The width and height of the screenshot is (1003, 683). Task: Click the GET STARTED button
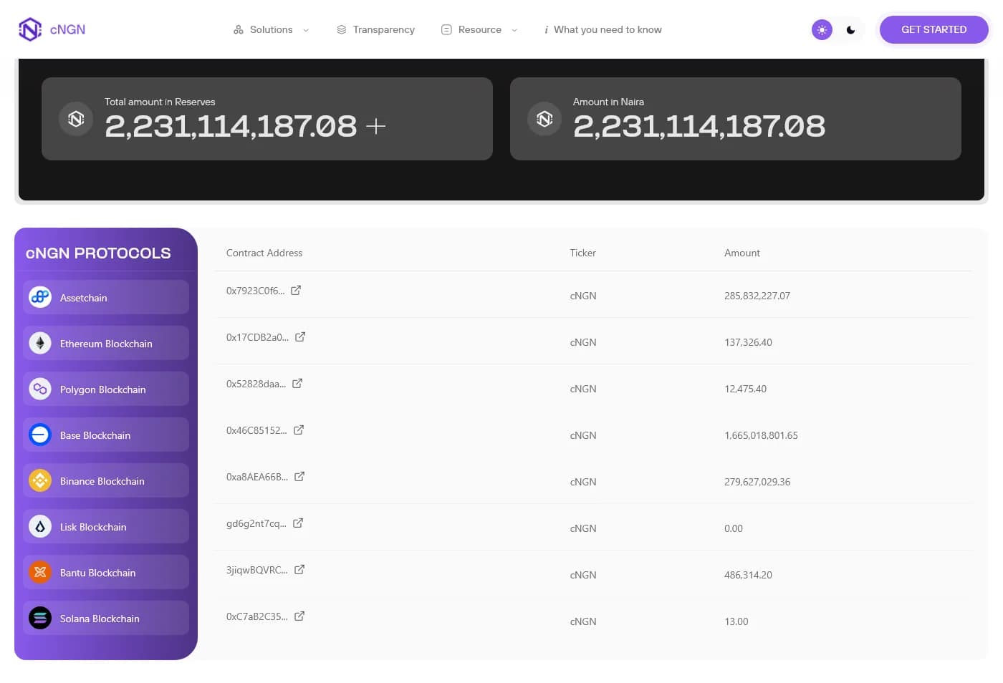[934, 29]
